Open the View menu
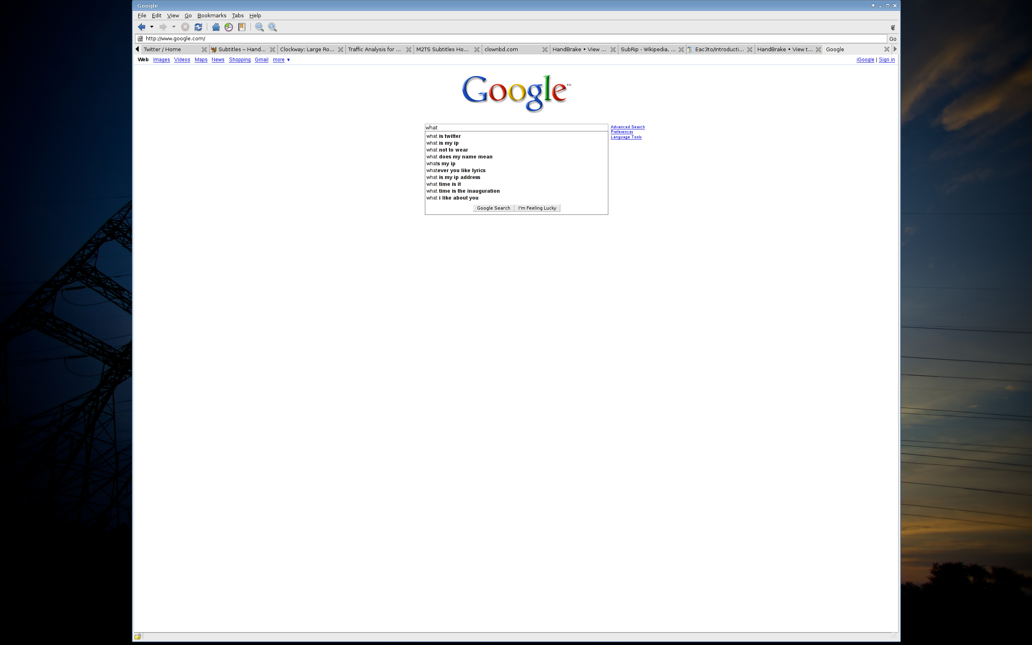This screenshot has height=645, width=1032. point(173,15)
